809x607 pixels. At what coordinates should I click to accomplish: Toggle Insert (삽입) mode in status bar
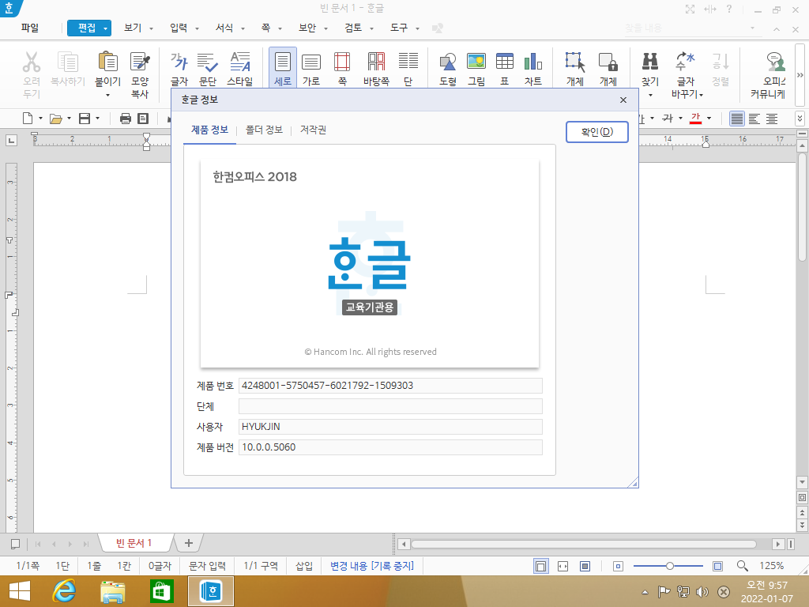point(304,566)
